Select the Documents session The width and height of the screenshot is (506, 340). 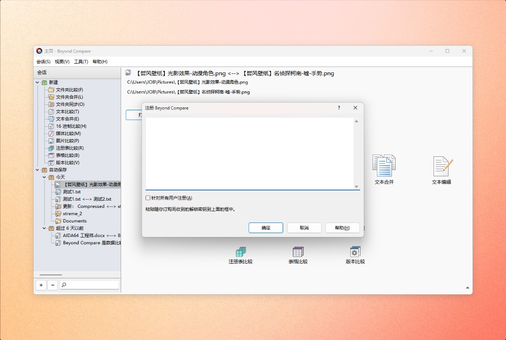click(75, 221)
